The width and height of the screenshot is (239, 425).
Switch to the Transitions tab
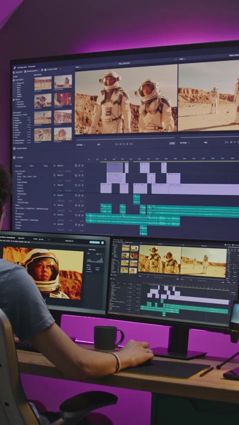[18, 166]
